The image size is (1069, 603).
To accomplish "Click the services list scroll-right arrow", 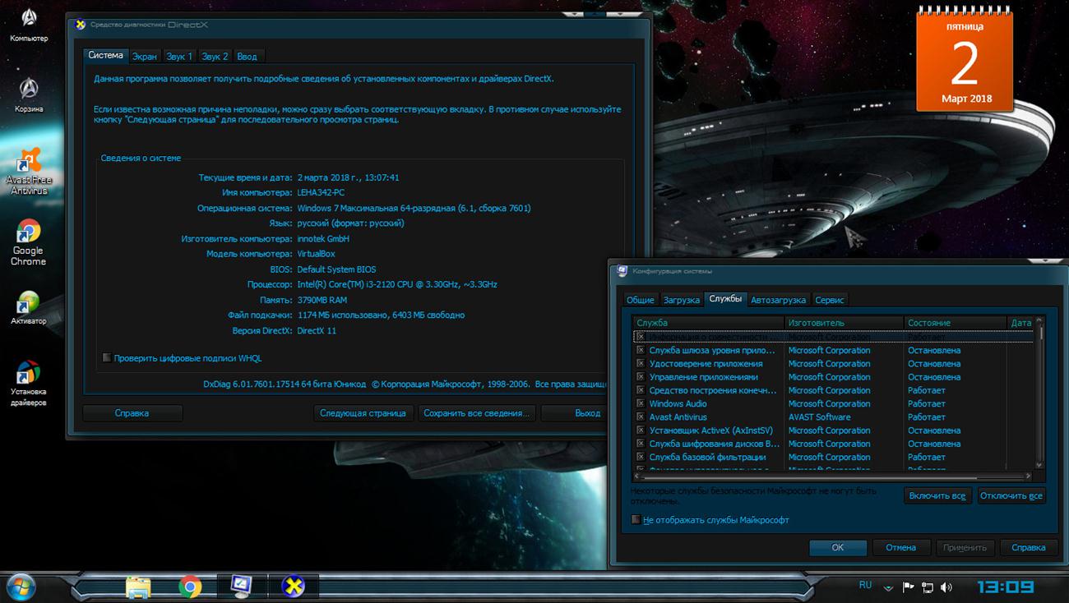I will point(1029,476).
